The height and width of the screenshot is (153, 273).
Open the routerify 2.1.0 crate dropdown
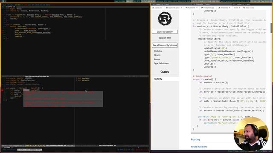tap(174, 8)
